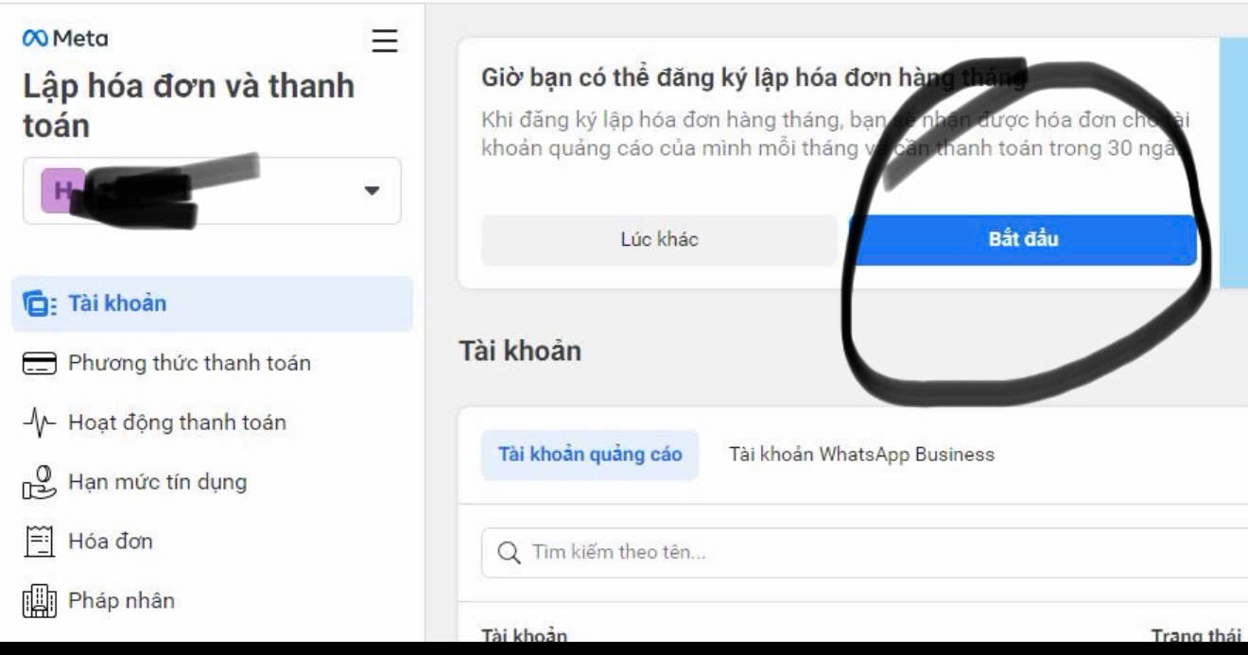Click the Bắt đầu button

coord(1023,240)
